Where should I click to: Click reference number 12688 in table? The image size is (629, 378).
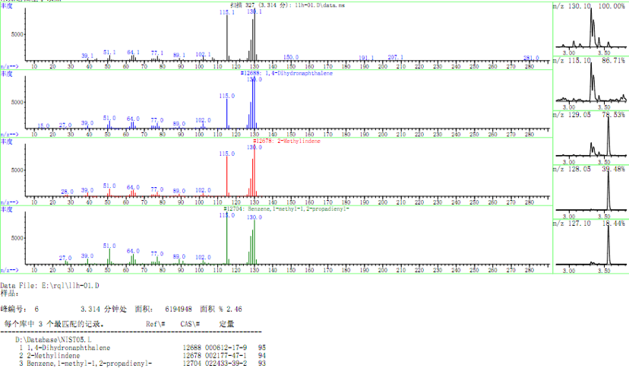click(x=191, y=348)
